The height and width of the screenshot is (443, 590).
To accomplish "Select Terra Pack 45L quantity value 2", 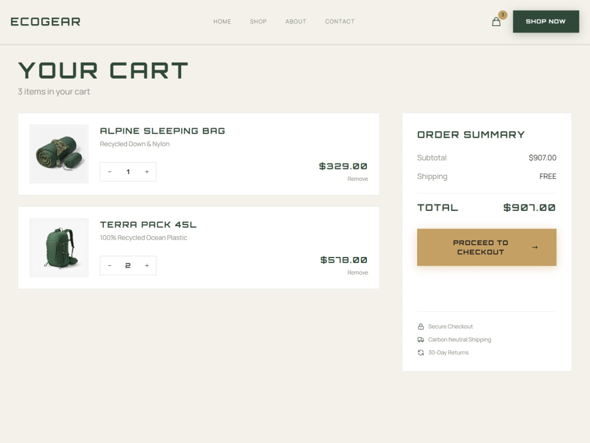I will click(128, 266).
